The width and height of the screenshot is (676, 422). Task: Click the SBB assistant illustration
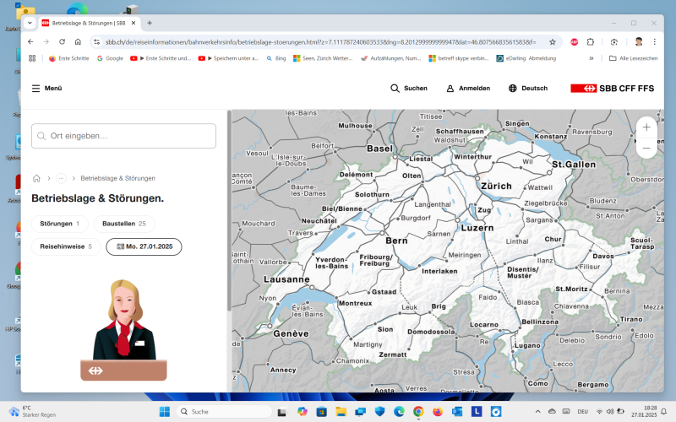[x=123, y=329]
